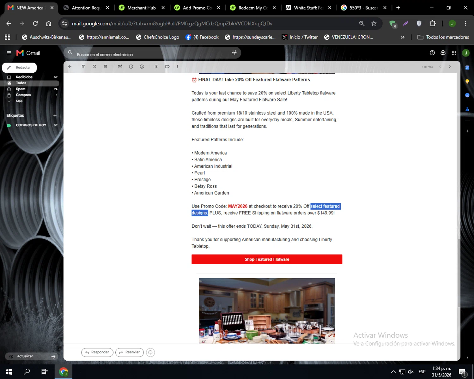The image size is (474, 379).
Task: Open Gmail search filter options
Action: point(234,53)
